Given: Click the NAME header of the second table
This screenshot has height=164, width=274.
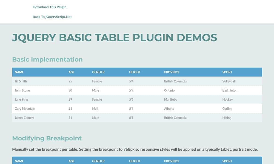Looking at the screenshot, I should point(19,161).
